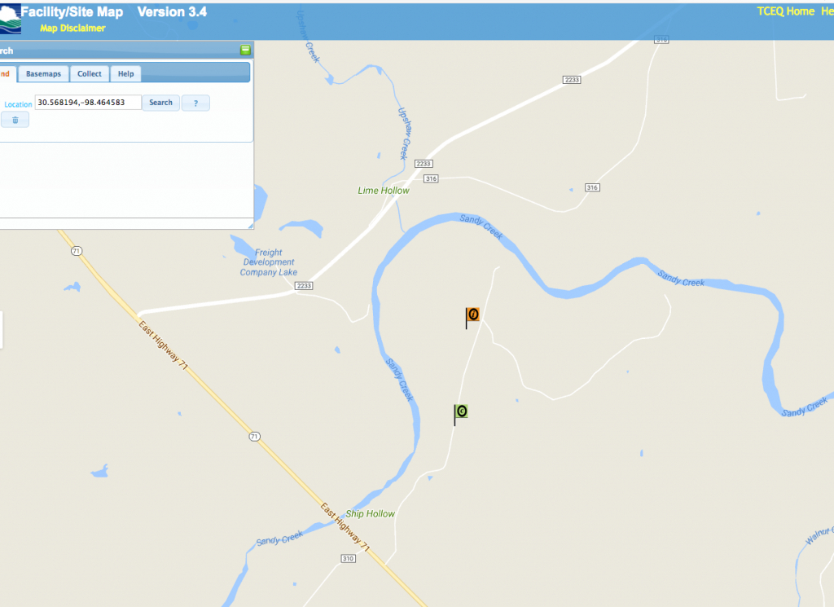Click the question mark help button
The height and width of the screenshot is (607, 834).
click(195, 103)
